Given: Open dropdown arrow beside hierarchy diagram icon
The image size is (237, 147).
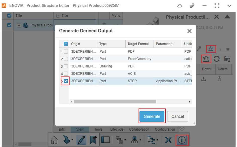Looking at the screenshot, I should [140, 140].
